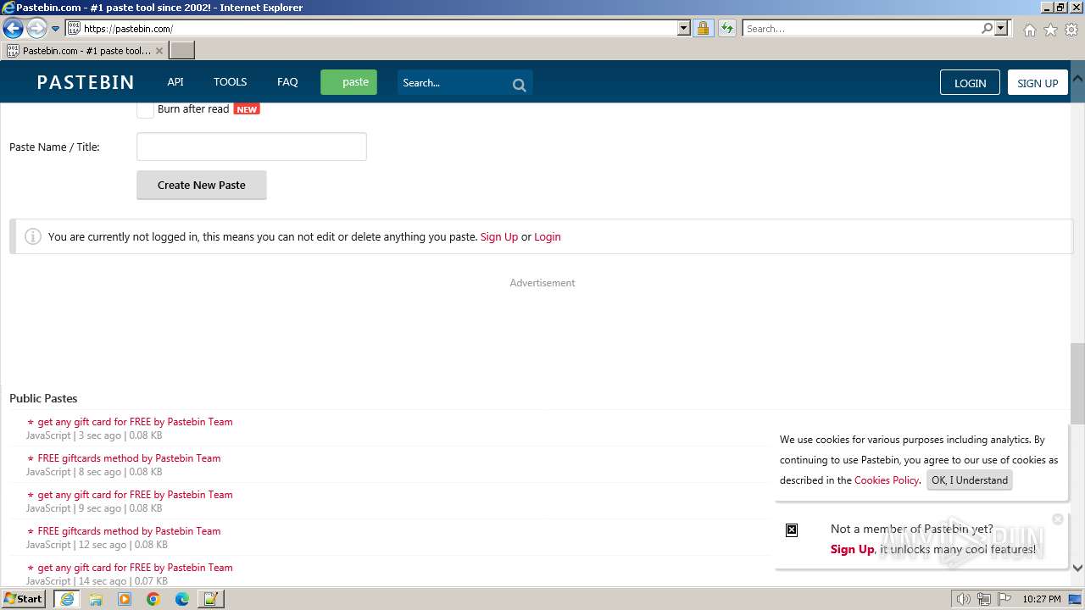Click the Paste Name / Title field
The width and height of the screenshot is (1085, 610).
coord(252,147)
